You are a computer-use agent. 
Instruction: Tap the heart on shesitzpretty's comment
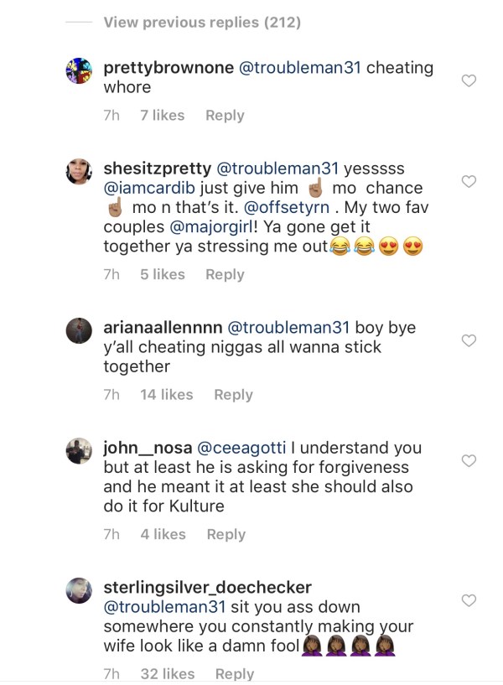(x=469, y=181)
